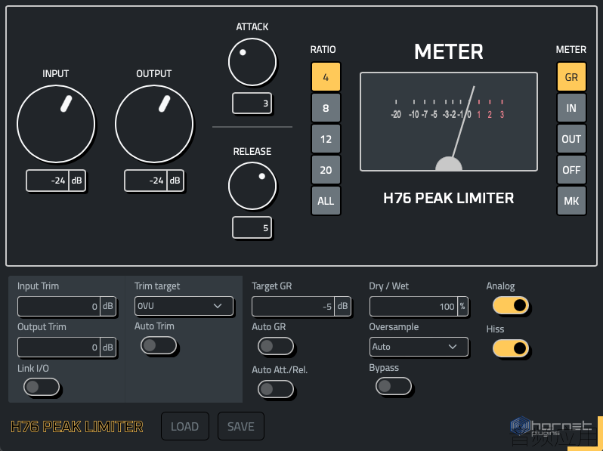Toggle the Auto Att./Rel. switch
This screenshot has width=603, height=451.
276,389
